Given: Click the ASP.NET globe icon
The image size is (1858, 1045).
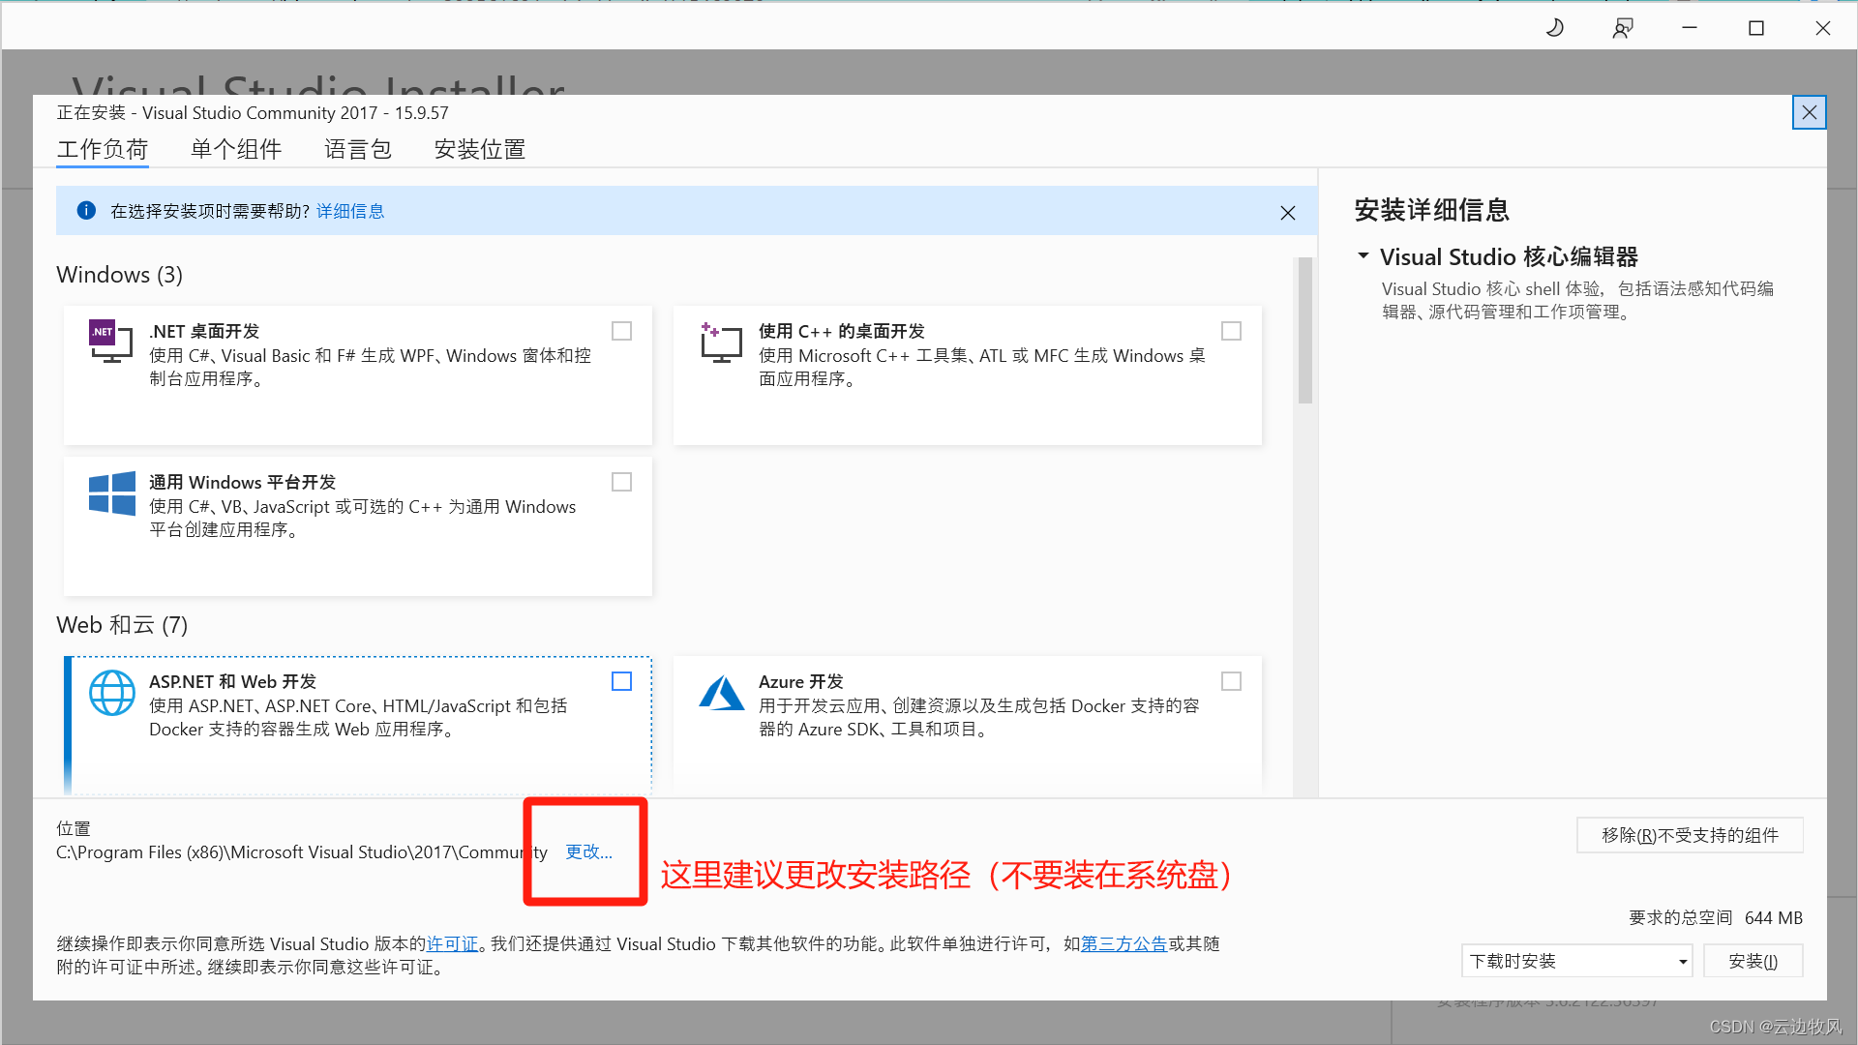Looking at the screenshot, I should (112, 693).
